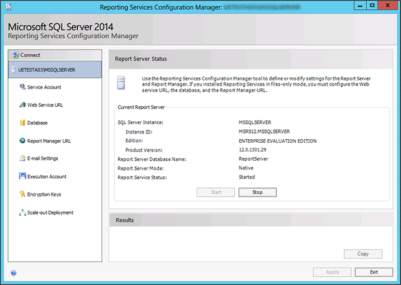Click the Report Manager URL globe icon
Image resolution: width=401 pixels, height=285 pixels.
click(x=22, y=141)
